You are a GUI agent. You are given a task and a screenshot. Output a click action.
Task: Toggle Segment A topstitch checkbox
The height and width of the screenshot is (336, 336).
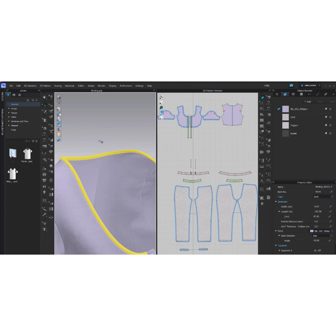coord(315,250)
